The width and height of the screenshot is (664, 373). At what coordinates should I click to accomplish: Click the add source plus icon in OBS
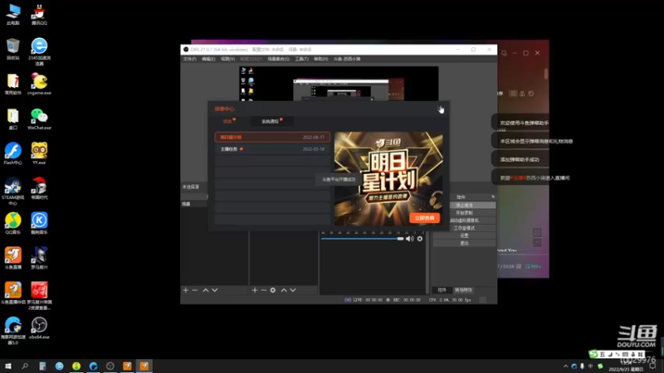pyautogui.click(x=255, y=290)
